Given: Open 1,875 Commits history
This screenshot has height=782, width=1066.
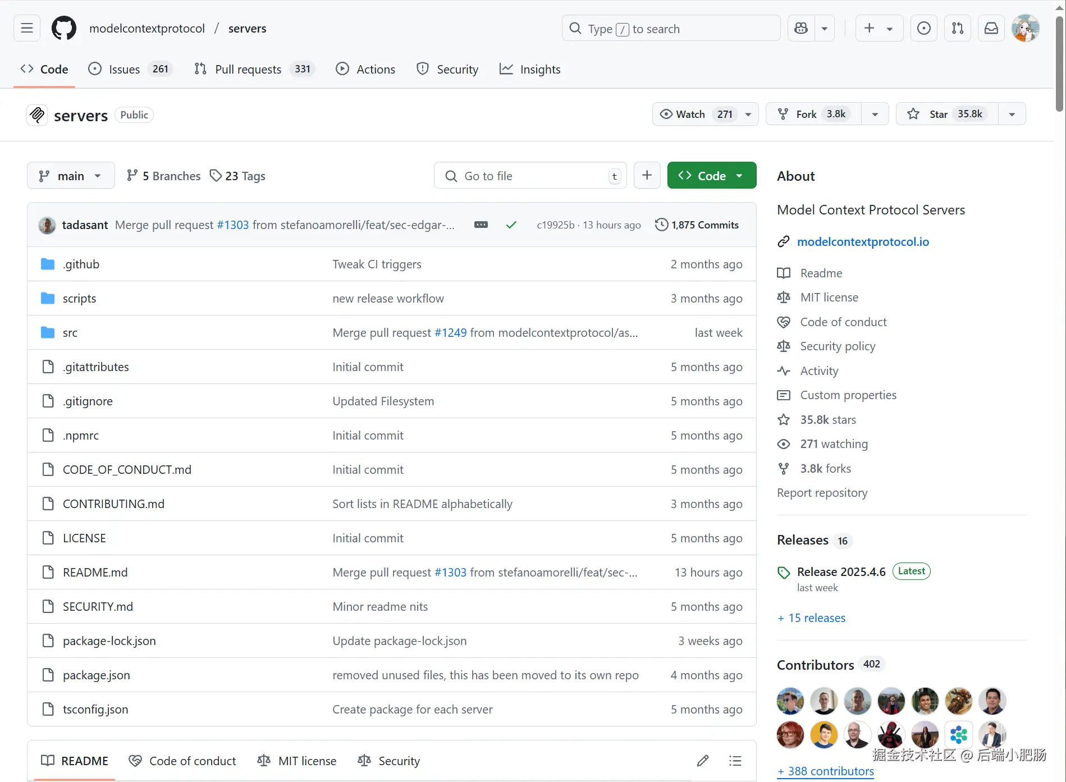Looking at the screenshot, I should point(697,225).
